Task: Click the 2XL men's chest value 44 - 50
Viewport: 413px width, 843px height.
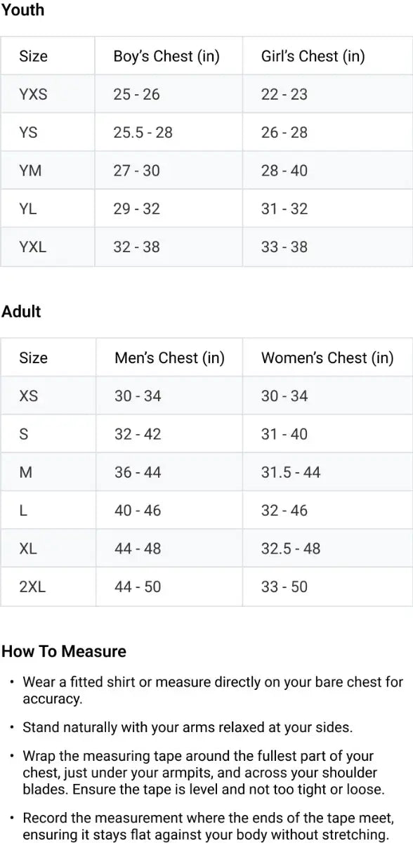Action: point(138,587)
